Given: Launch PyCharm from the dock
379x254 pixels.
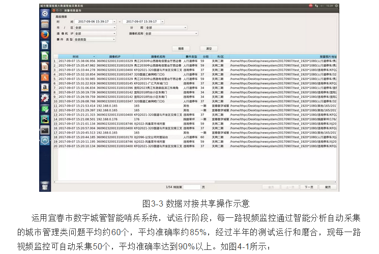Looking at the screenshot, I should (45, 119).
